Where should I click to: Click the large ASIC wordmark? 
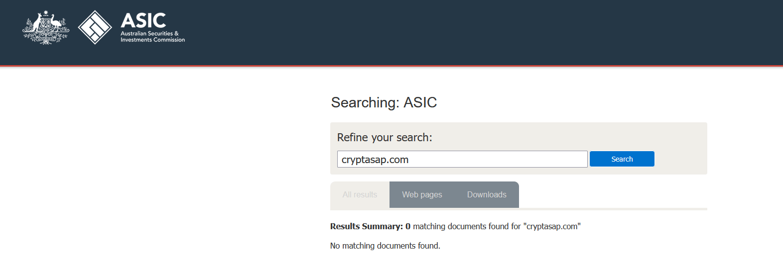pos(143,21)
